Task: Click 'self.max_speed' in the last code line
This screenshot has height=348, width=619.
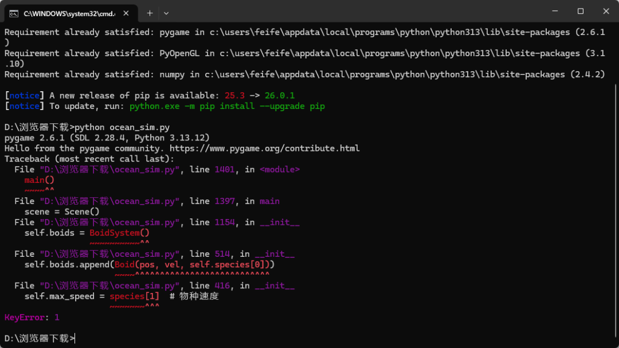Action: (x=59, y=296)
